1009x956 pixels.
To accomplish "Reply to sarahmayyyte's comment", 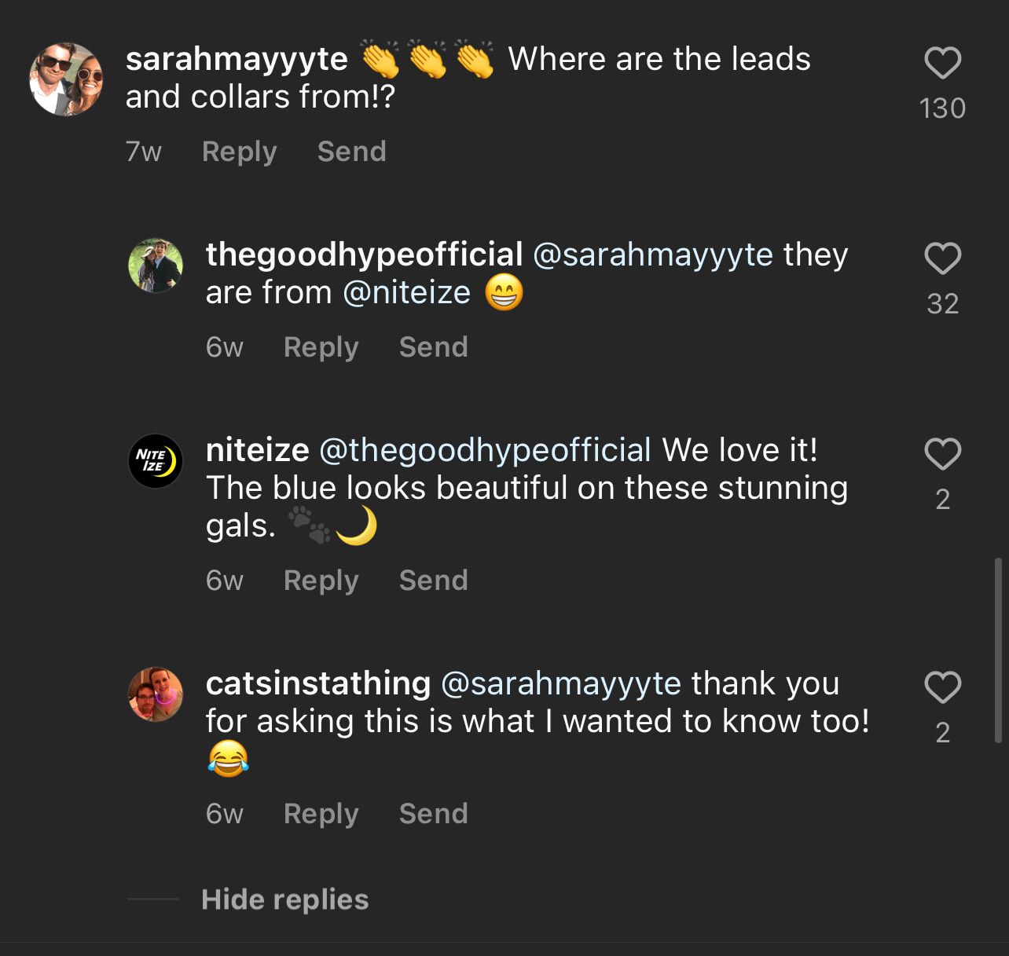I will click(239, 152).
